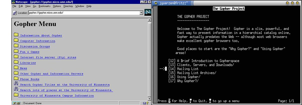
Task: Open the Information About Gopher link
Action: point(41,35)
